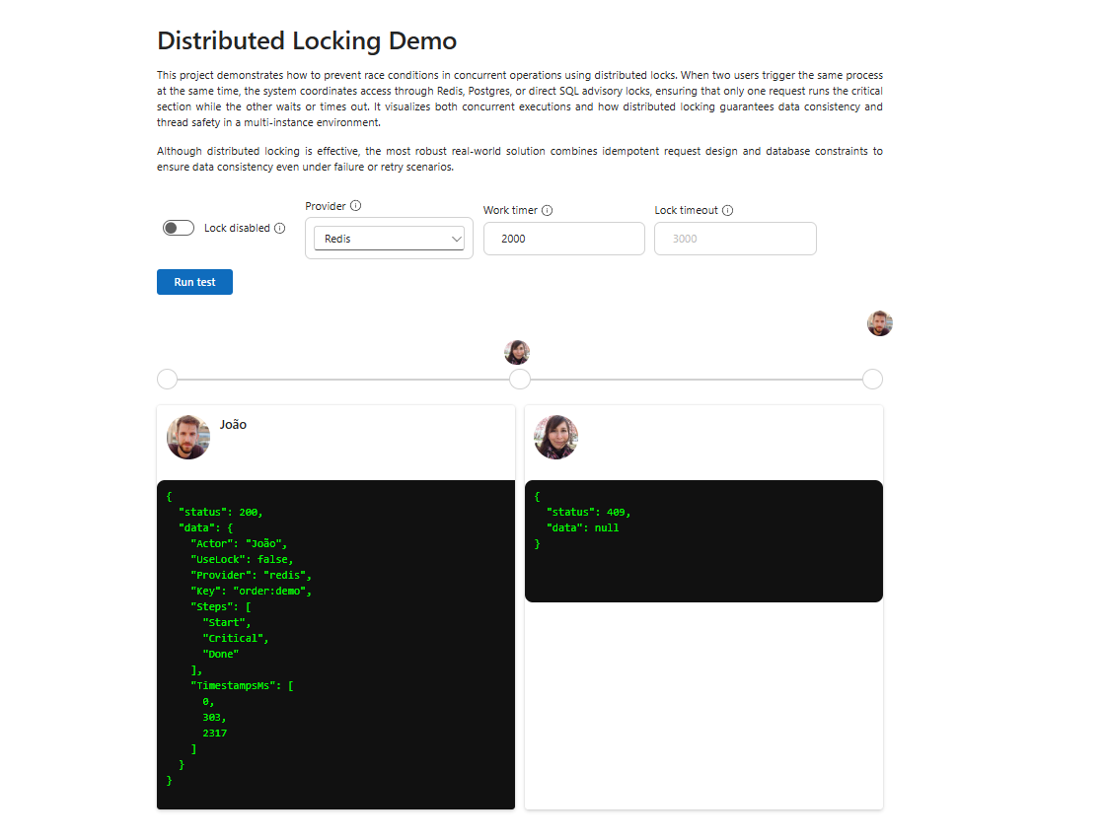Image resolution: width=1106 pixels, height=840 pixels.
Task: Click the "TimestampsMs" key
Action: click(x=236, y=685)
